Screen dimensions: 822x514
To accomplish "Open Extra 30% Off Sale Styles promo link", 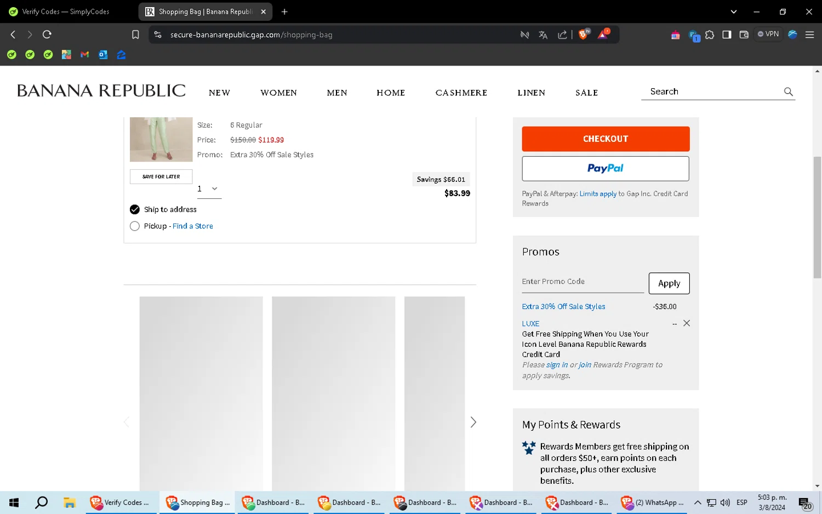I will pyautogui.click(x=563, y=307).
